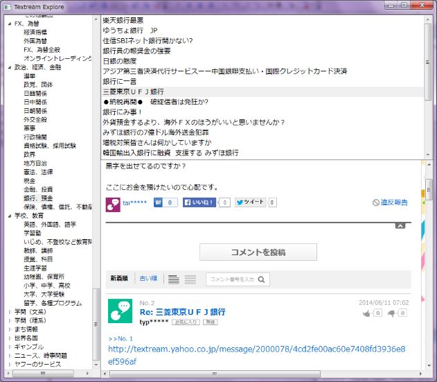Click tai***** purple avatar icon
This screenshot has height=382, width=437.
click(x=113, y=205)
